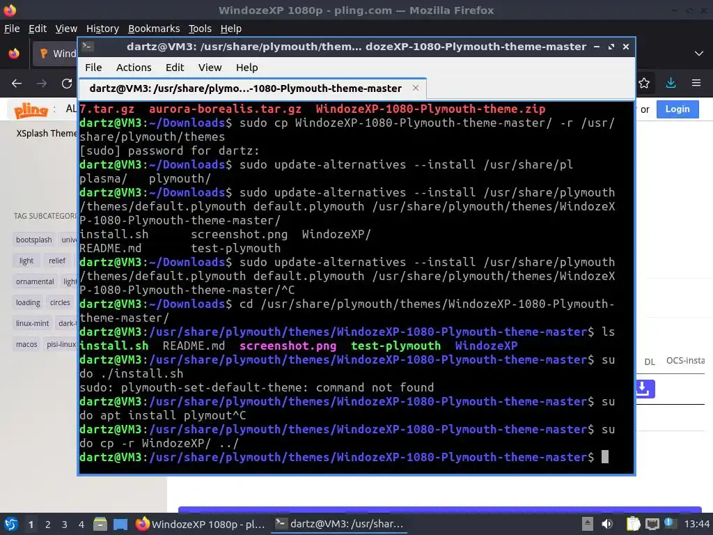This screenshot has width=713, height=535.
Task: Select the ornamental tag
Action: 35,281
